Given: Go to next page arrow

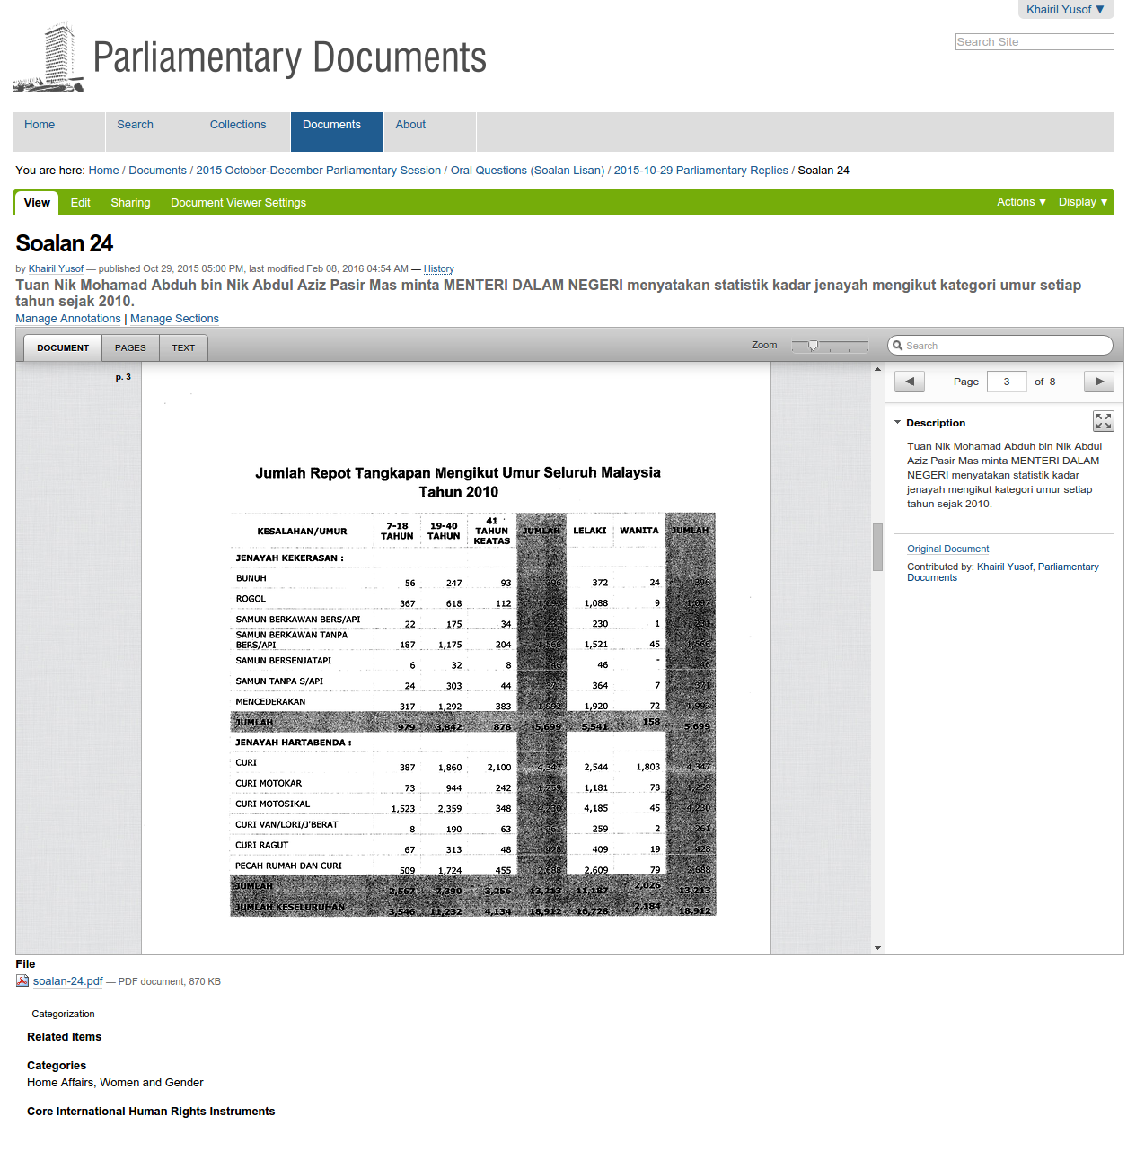Looking at the screenshot, I should click(x=1099, y=382).
